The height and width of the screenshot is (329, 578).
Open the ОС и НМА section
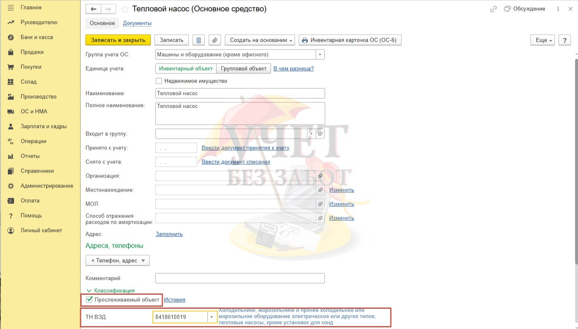34,111
